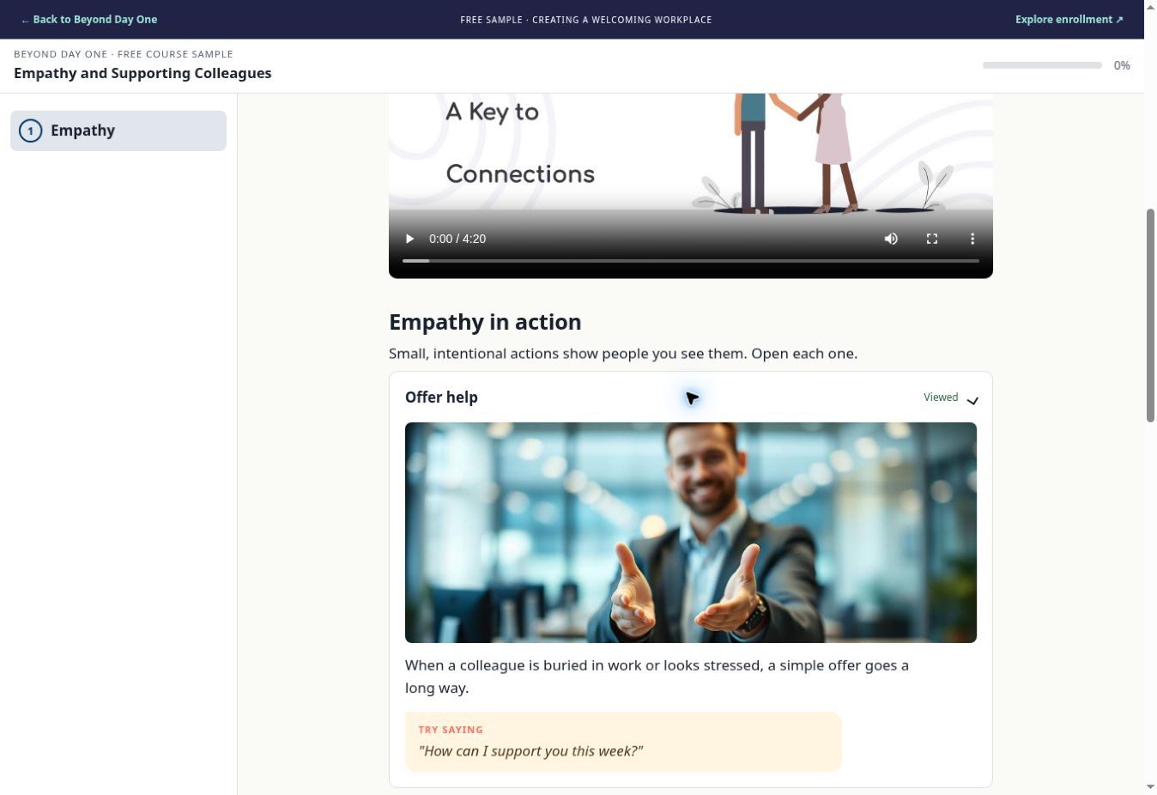Viewport: 1157px width, 795px height.
Task: Seek along the video progress bar
Action: 691,260
